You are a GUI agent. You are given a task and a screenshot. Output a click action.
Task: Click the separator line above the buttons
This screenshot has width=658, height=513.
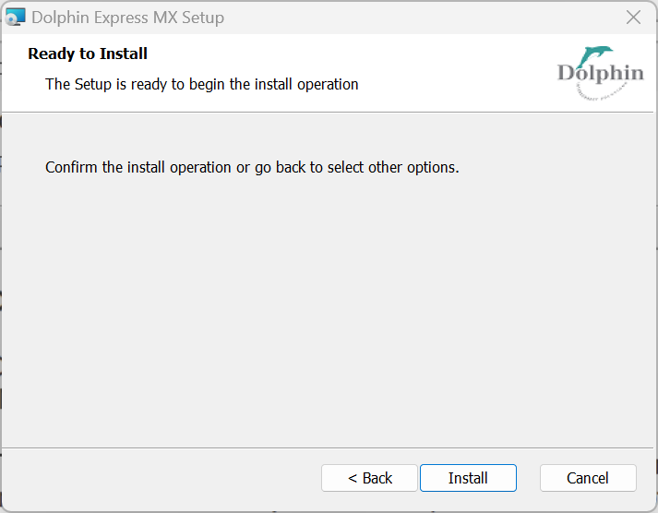[x=328, y=448]
